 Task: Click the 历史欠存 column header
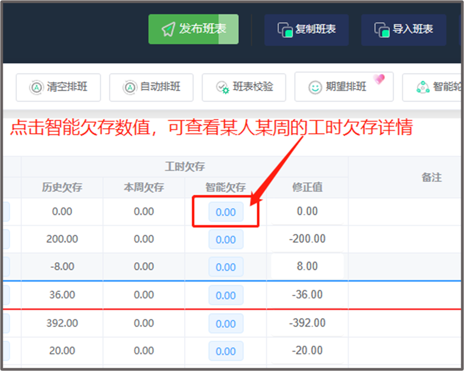[x=62, y=188]
